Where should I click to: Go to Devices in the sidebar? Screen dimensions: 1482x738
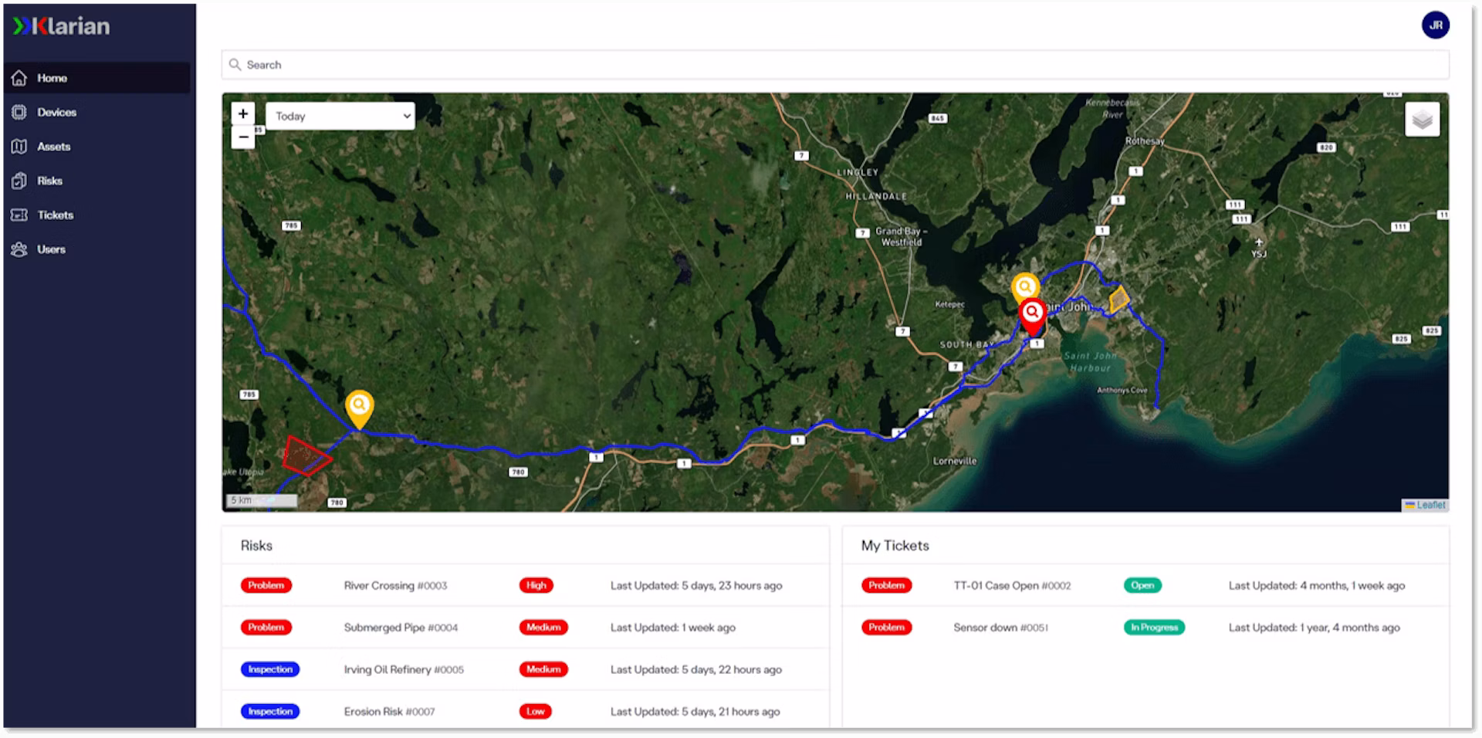56,112
